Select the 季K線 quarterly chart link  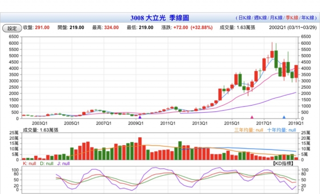(x=292, y=18)
